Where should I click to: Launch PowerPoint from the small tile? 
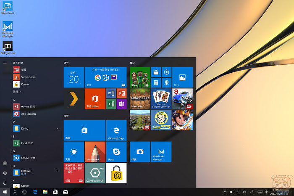(x=121, y=93)
